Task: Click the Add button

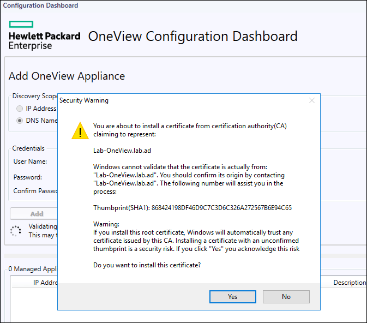Action: tap(34, 214)
